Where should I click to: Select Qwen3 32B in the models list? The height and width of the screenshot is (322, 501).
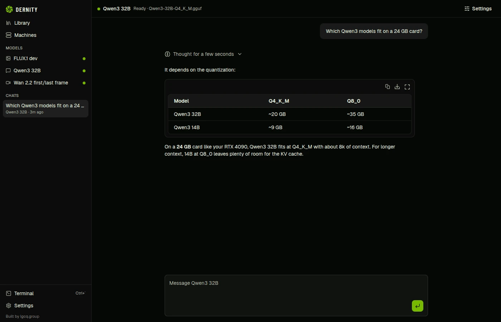tap(45, 70)
